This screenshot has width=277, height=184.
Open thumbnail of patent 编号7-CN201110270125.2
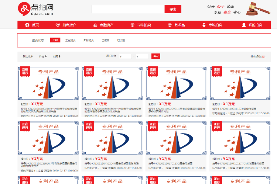[176, 138]
